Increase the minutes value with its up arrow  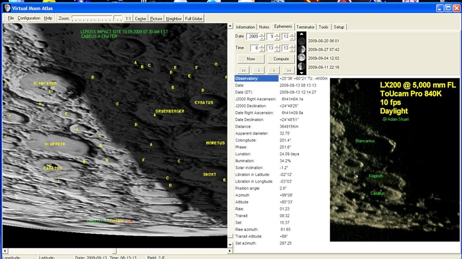277,46
